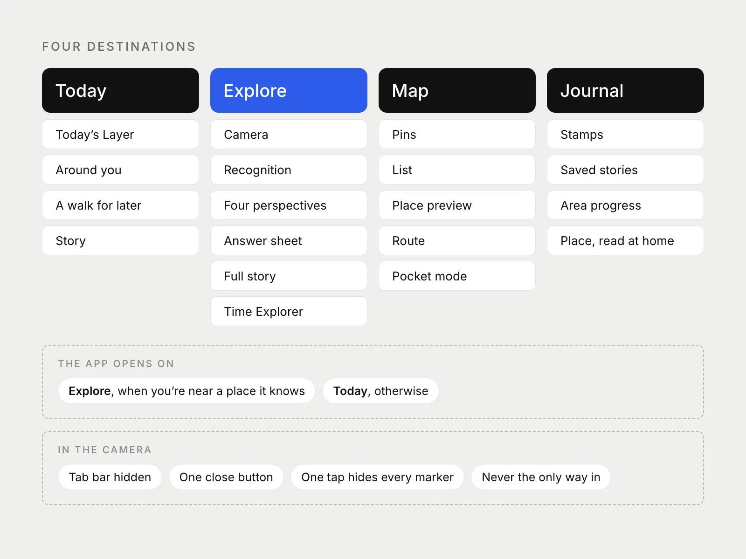Screen dimensions: 746x559
Task: Select the Full story card
Action: [289, 276]
